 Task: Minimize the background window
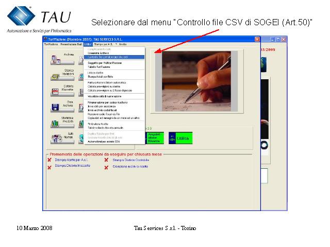tap(273, 39)
